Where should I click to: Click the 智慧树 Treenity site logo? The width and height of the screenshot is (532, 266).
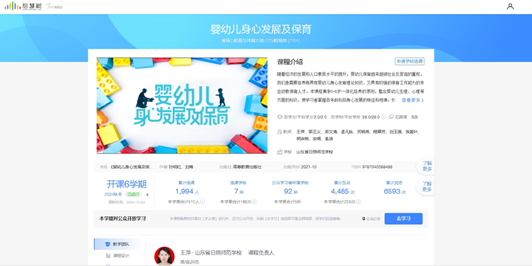pos(33,6)
